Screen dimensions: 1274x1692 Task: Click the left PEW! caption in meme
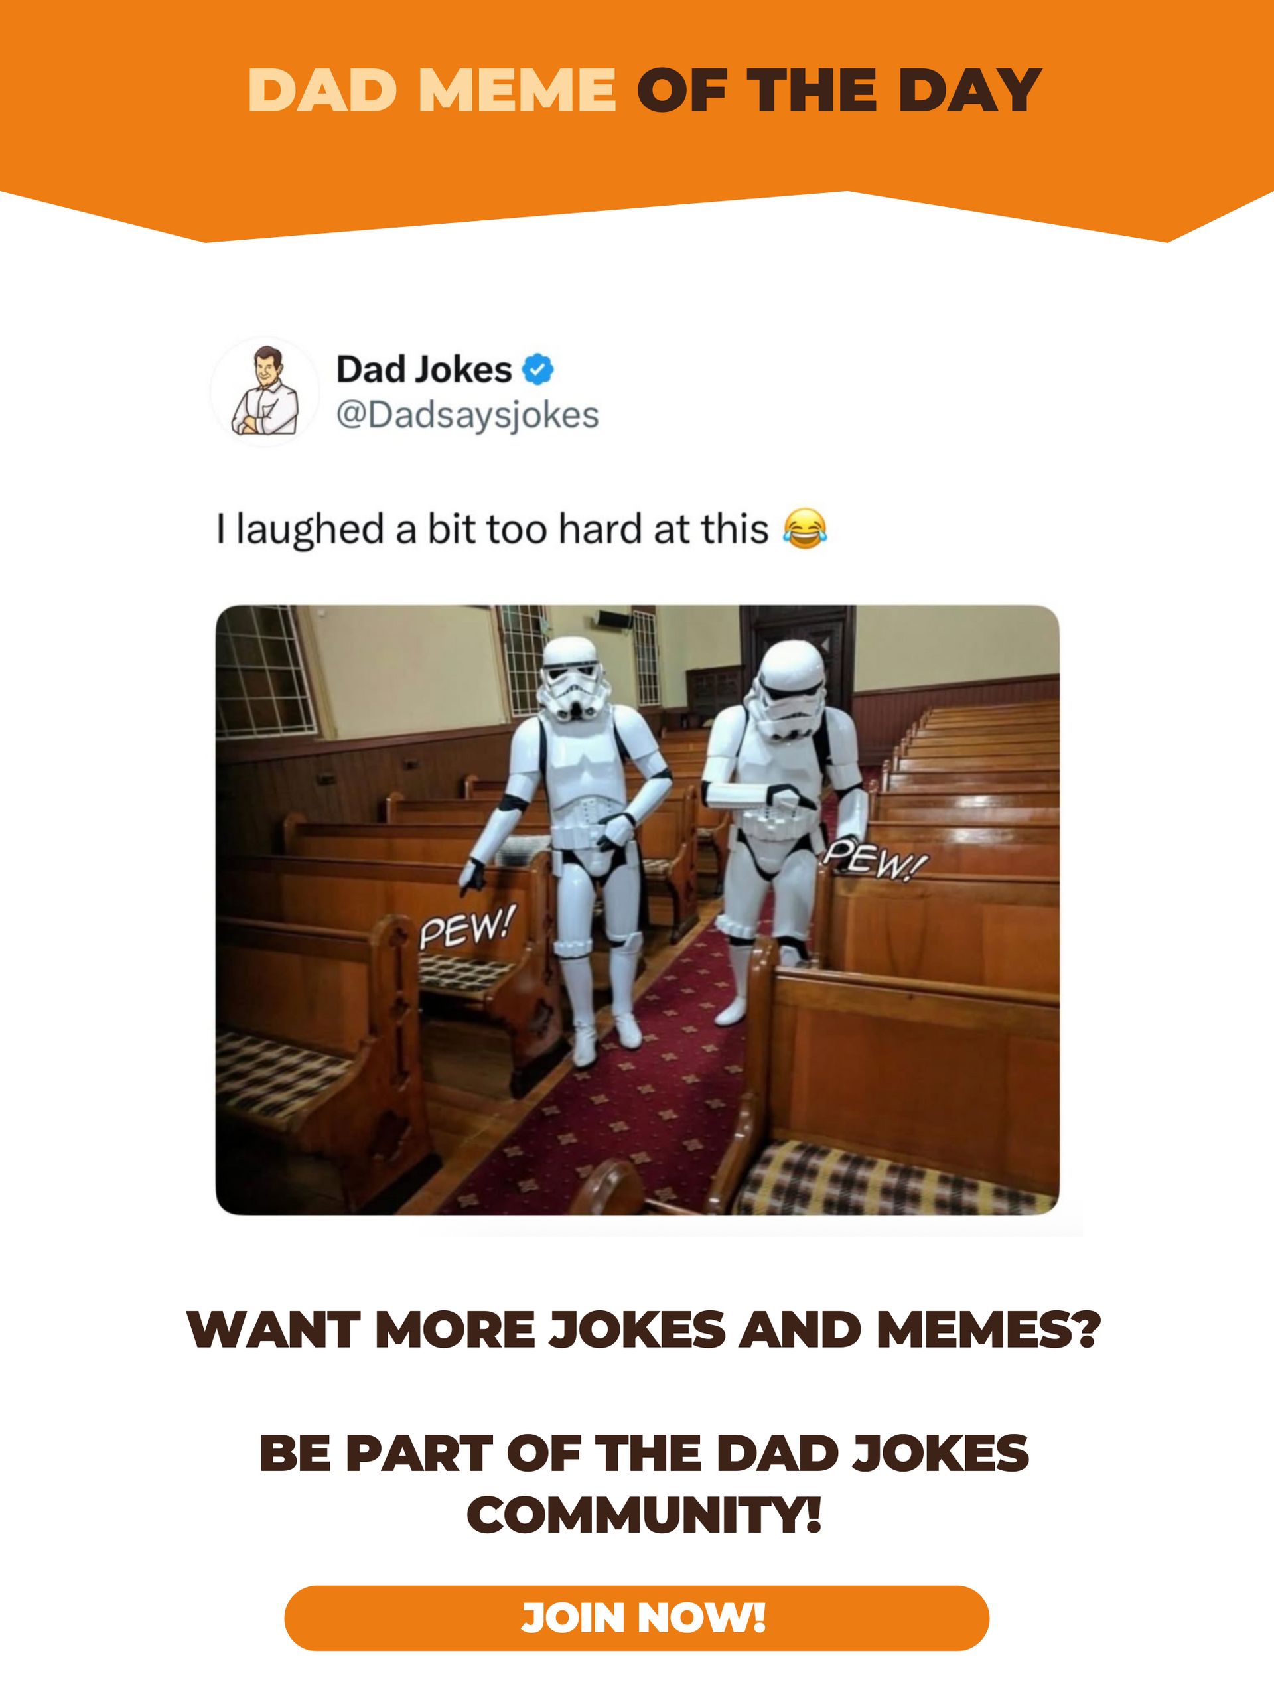(x=468, y=927)
